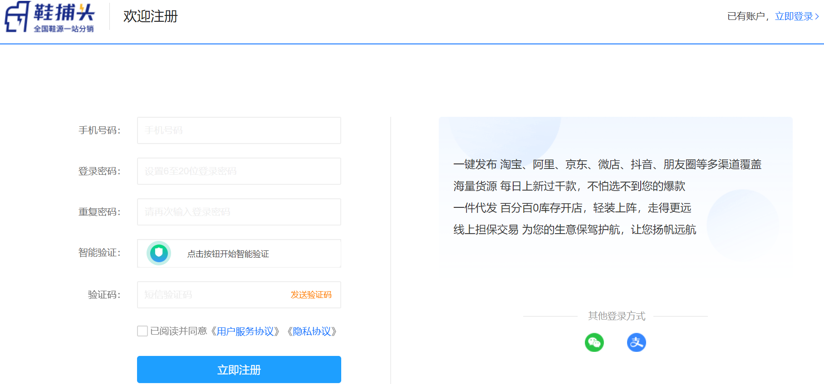The width and height of the screenshot is (824, 384).
Task: Click the arrow chevron beside 立即登录
Action: pyautogui.click(x=817, y=16)
